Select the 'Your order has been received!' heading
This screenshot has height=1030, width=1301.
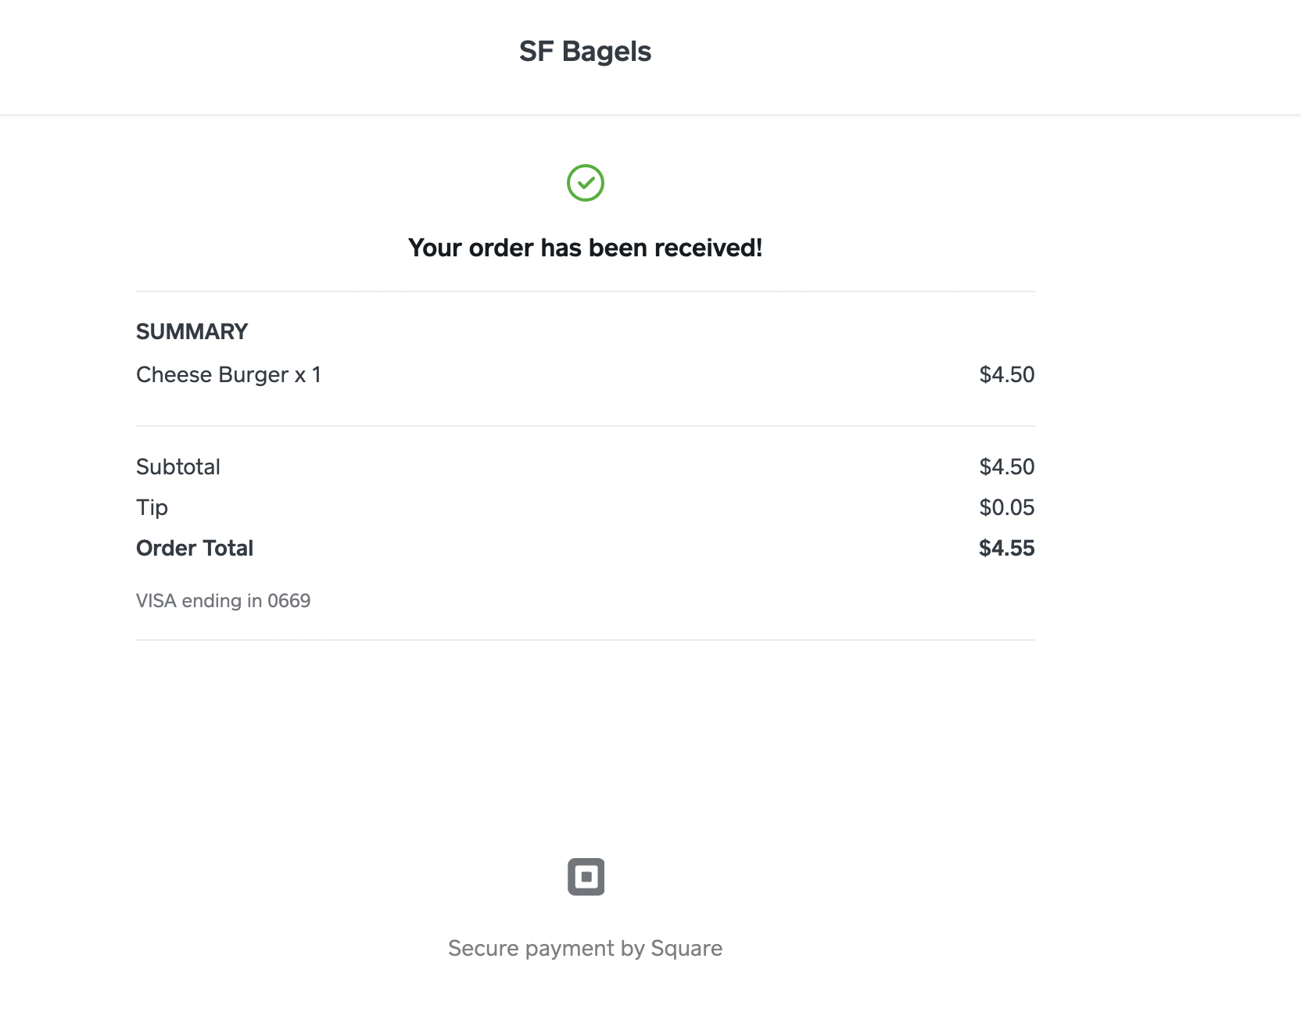coord(585,248)
